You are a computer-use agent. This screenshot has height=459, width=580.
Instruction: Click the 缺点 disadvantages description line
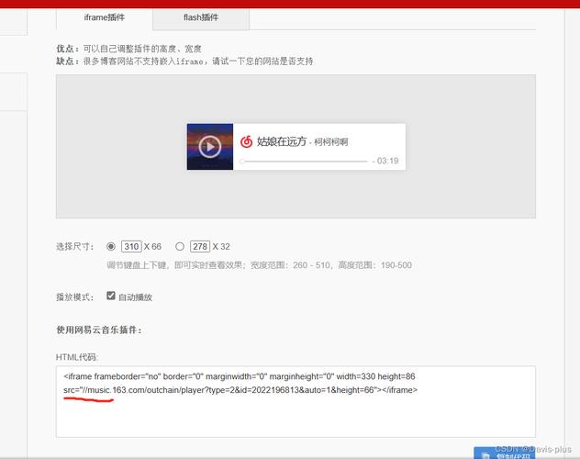point(184,62)
